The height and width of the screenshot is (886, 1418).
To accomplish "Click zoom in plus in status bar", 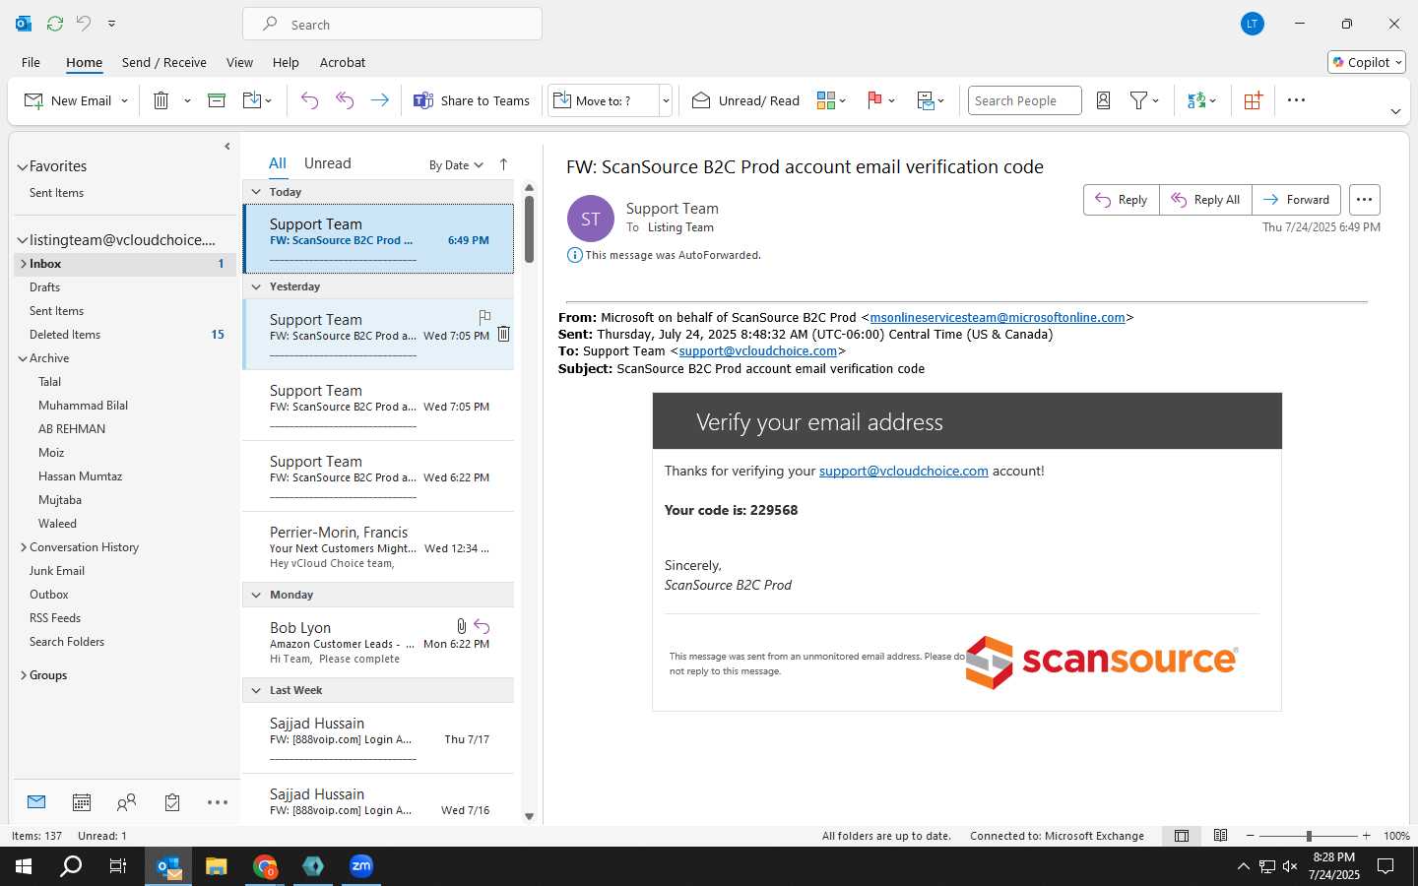I will (x=1366, y=836).
